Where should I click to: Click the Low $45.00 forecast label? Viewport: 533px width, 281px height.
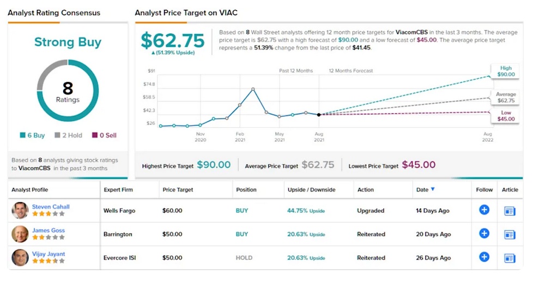point(505,116)
